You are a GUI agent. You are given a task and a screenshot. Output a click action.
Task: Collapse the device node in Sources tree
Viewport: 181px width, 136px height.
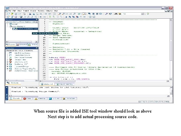click(8, 26)
